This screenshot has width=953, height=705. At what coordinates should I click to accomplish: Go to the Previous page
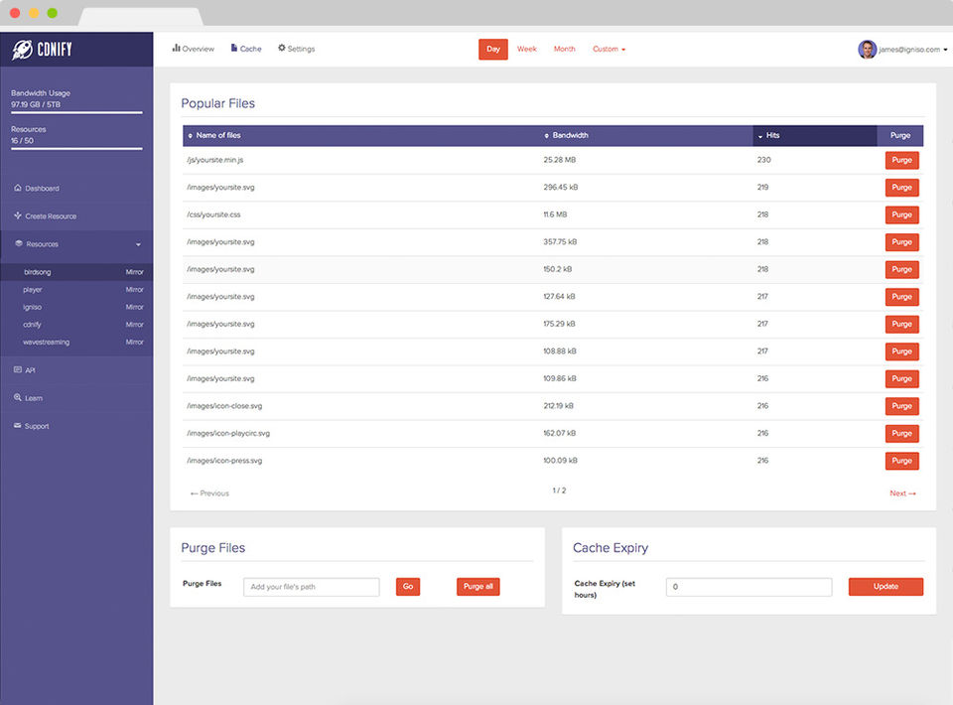[x=209, y=493]
